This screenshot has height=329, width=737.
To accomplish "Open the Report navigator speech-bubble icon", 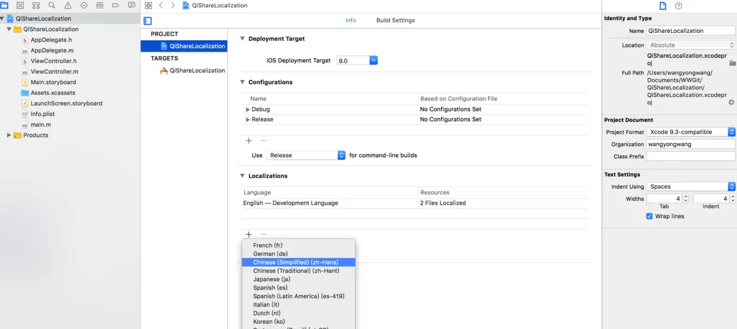I will point(131,5).
